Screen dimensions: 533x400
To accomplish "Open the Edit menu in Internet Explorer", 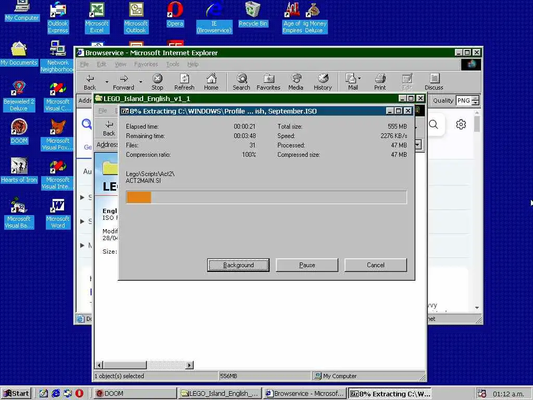I will pos(101,64).
